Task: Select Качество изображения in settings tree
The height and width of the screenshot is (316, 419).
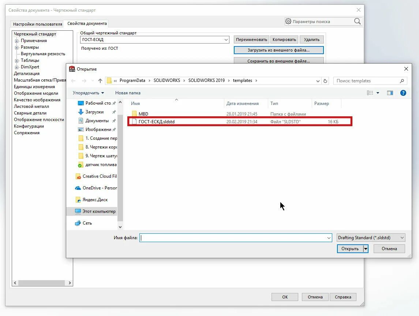Action: click(37, 100)
